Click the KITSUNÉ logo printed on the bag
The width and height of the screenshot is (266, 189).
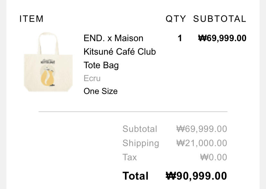tap(48, 61)
